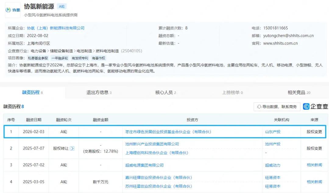Open the 核心人员 tab
The height and width of the screenshot is (193, 329).
pyautogui.click(x=165, y=92)
